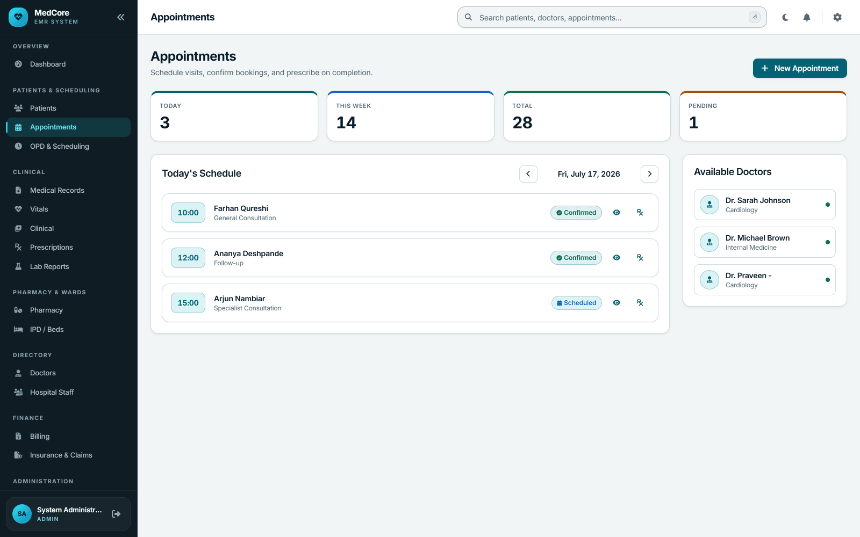Collapse the sidebar with double-chevron icon

[121, 17]
